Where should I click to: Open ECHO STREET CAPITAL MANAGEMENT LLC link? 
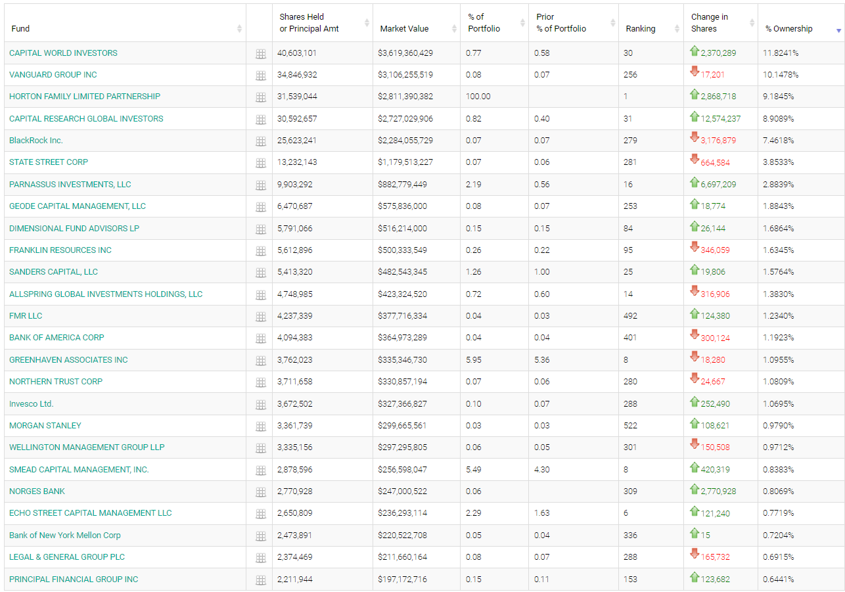point(91,513)
